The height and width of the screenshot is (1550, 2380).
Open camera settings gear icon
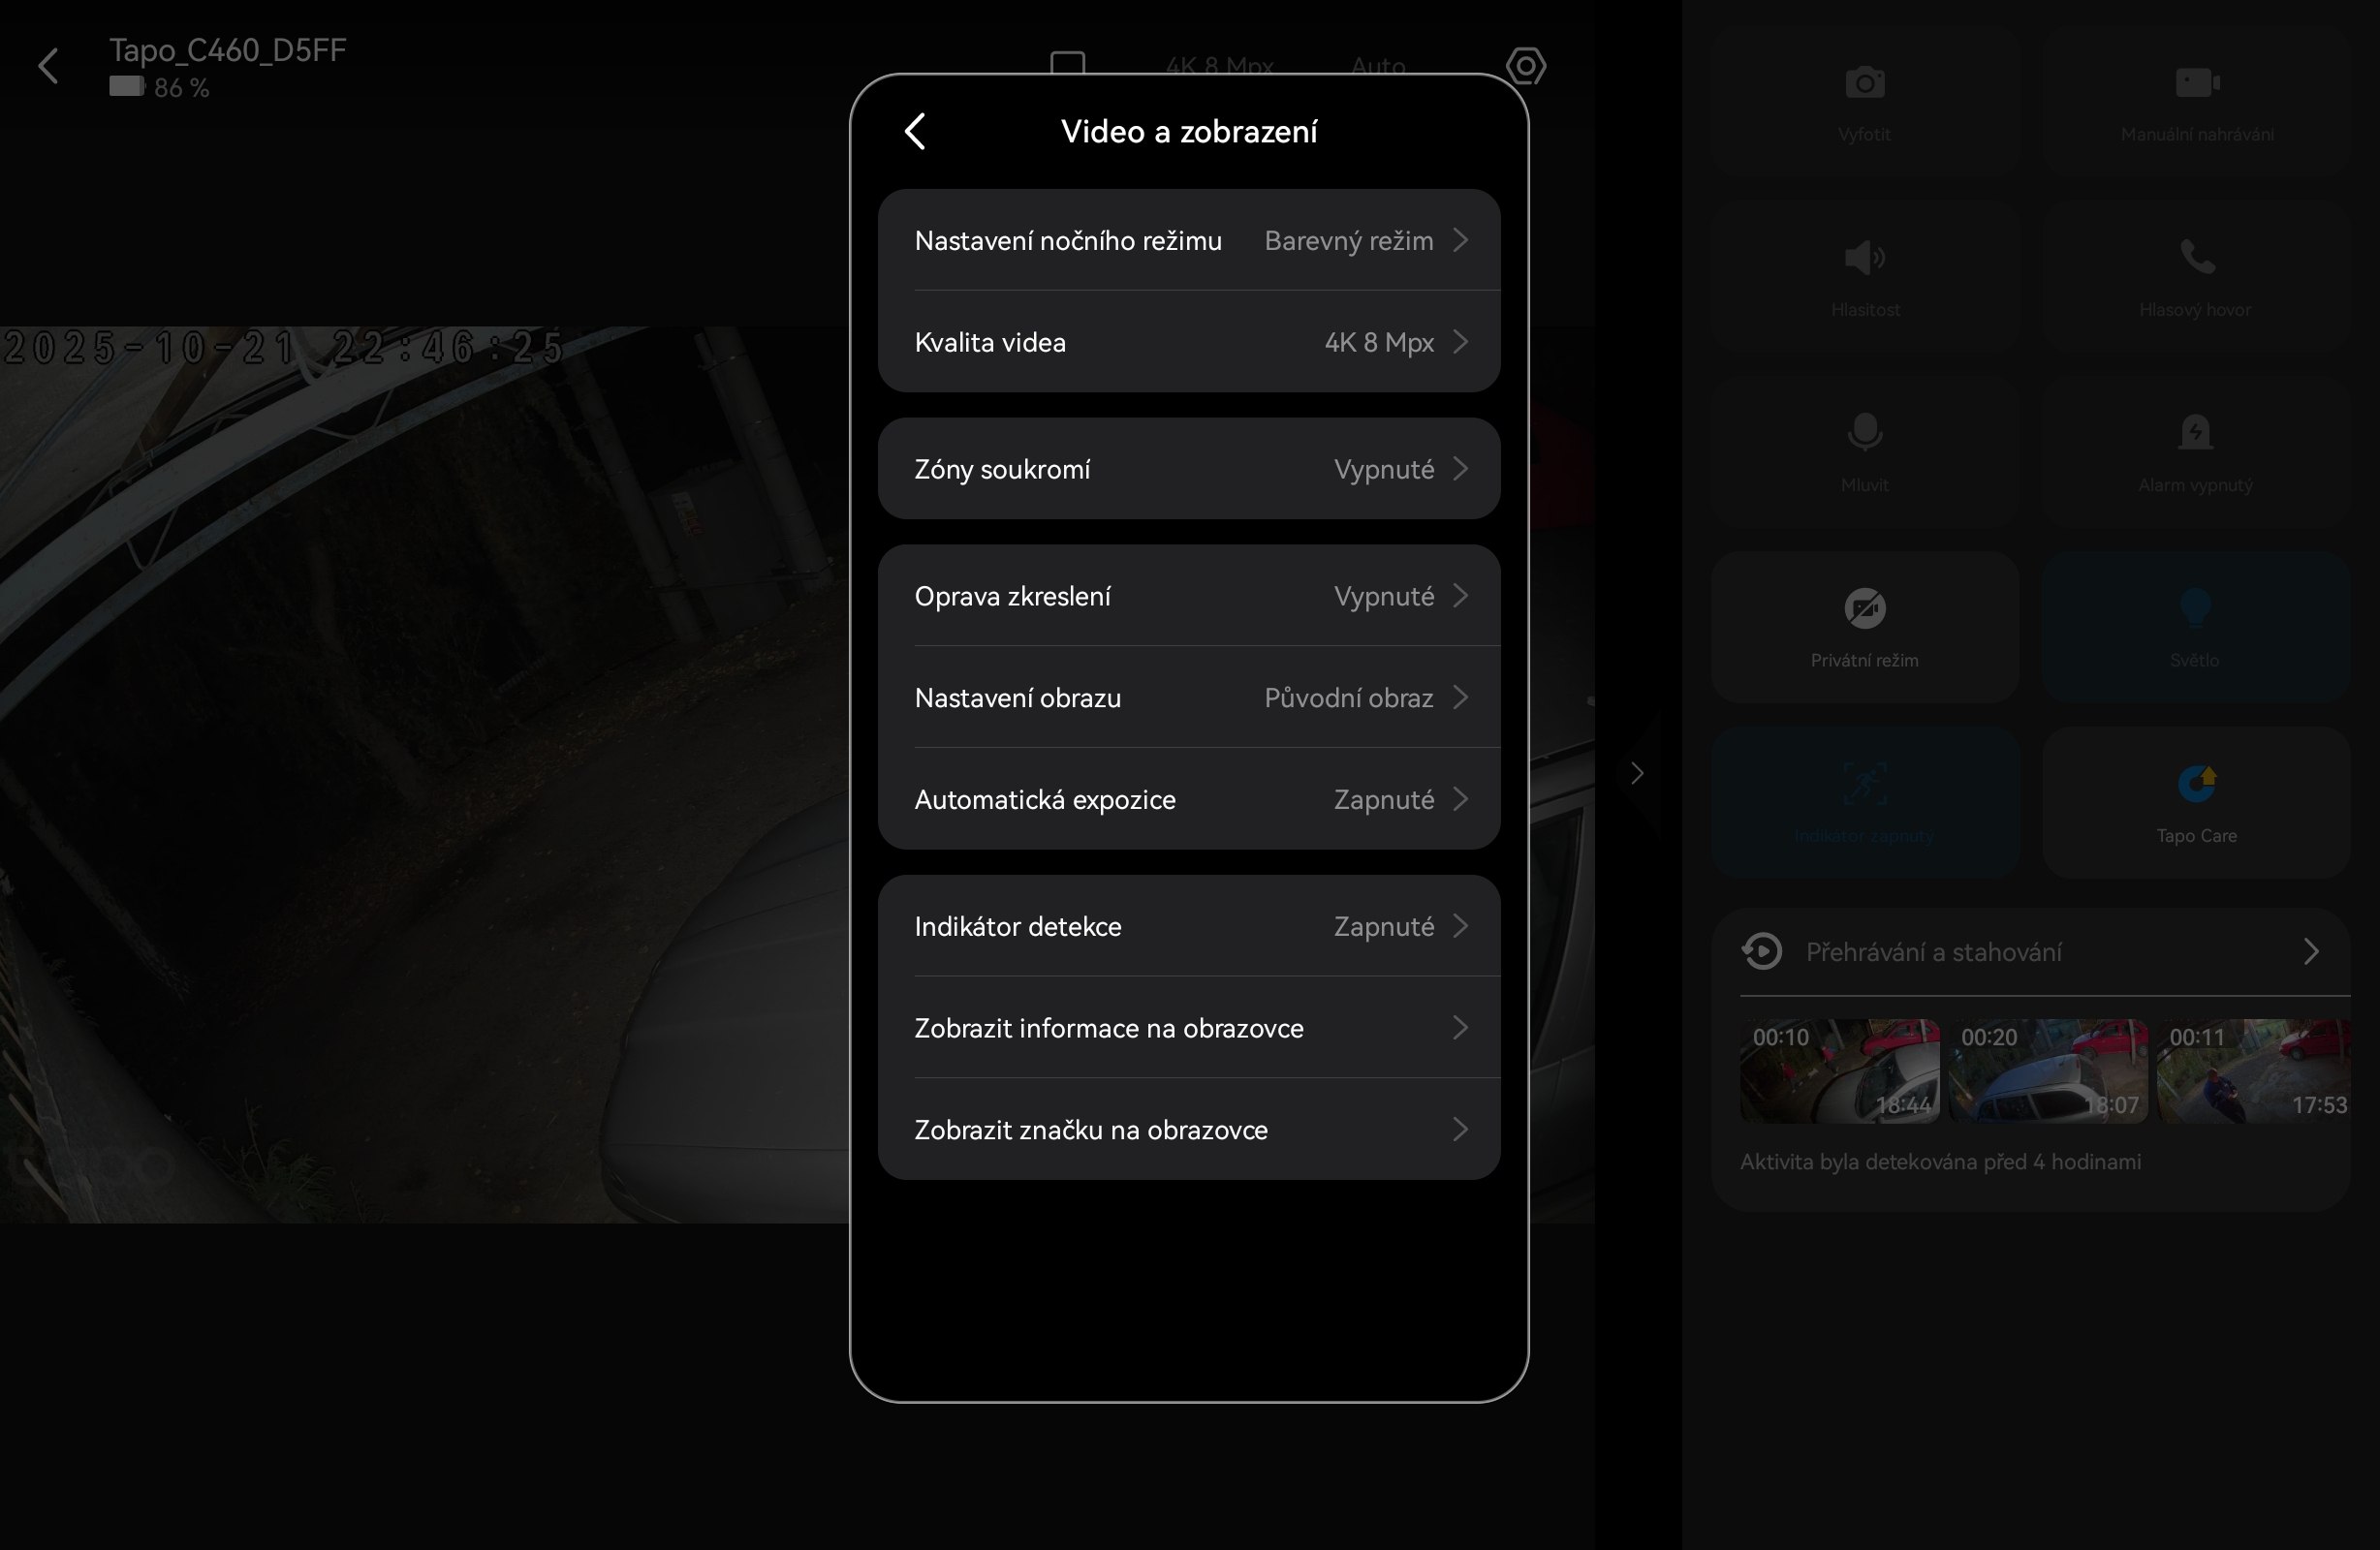pyautogui.click(x=1525, y=67)
